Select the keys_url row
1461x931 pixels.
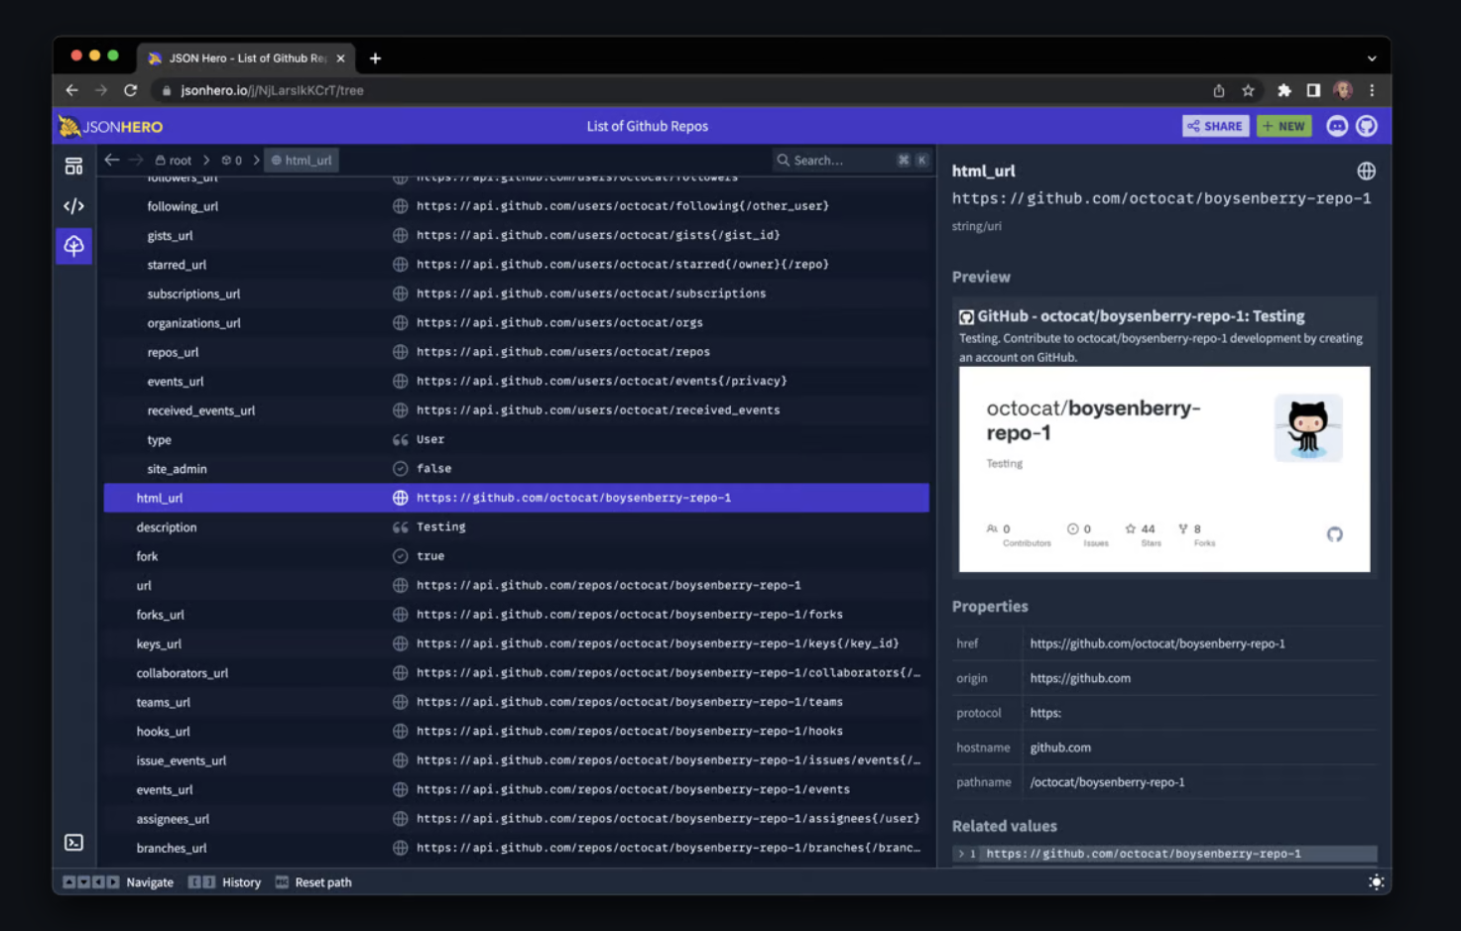(x=517, y=643)
